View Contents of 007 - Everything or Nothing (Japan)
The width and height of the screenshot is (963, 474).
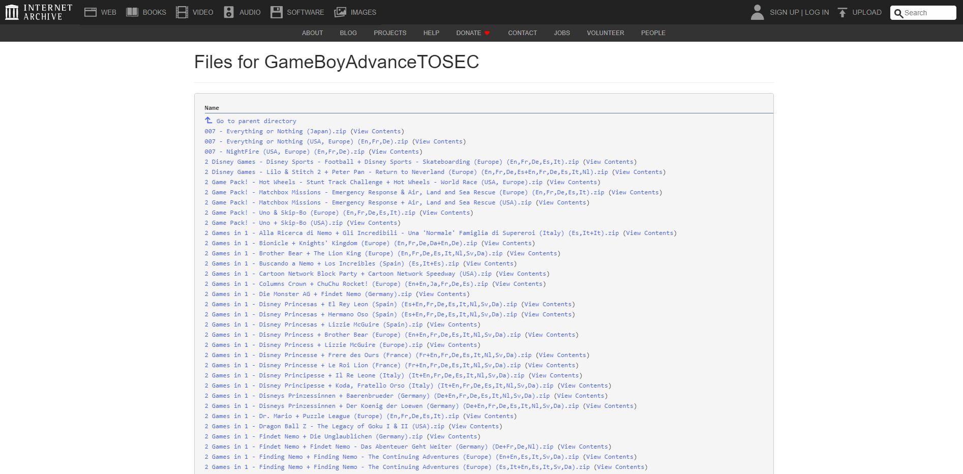coord(377,131)
